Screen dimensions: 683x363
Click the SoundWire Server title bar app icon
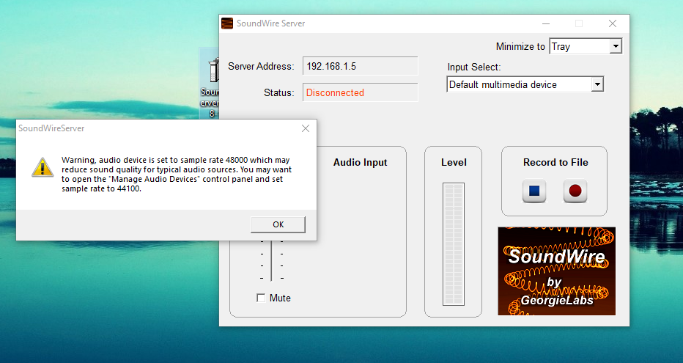tap(227, 23)
